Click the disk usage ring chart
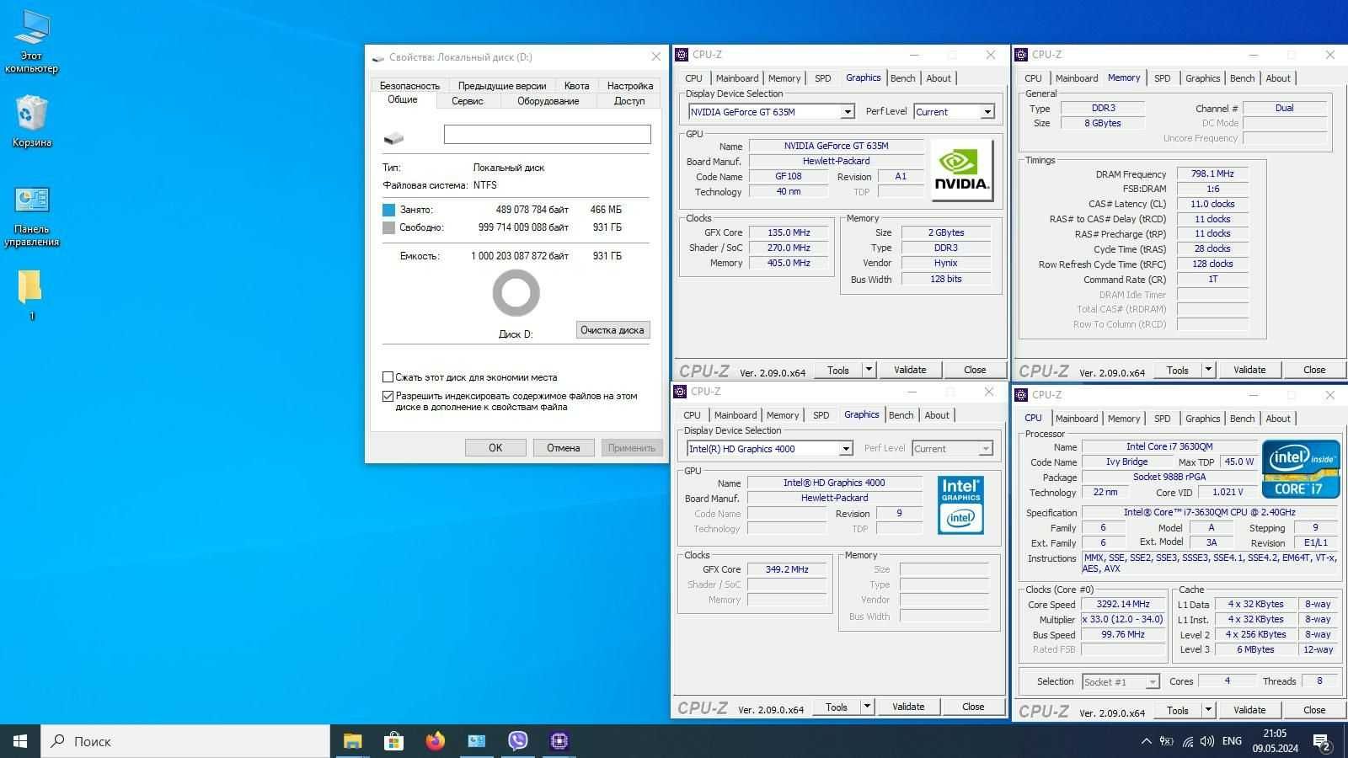Screen dimensions: 1348x758 coord(516,293)
